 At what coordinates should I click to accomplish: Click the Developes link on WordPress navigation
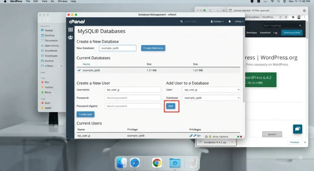(x=251, y=32)
